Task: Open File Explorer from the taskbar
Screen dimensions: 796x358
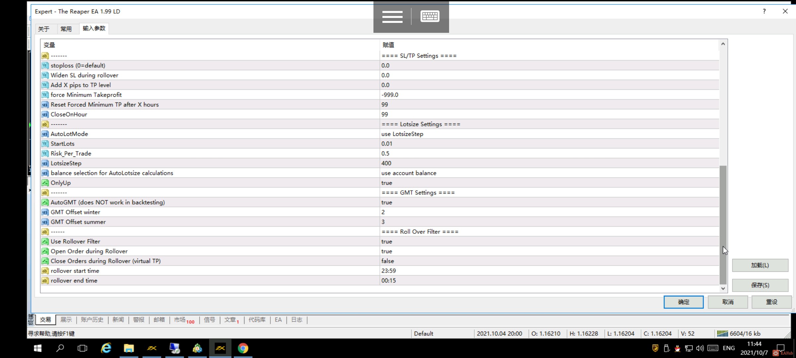Action: click(x=129, y=348)
